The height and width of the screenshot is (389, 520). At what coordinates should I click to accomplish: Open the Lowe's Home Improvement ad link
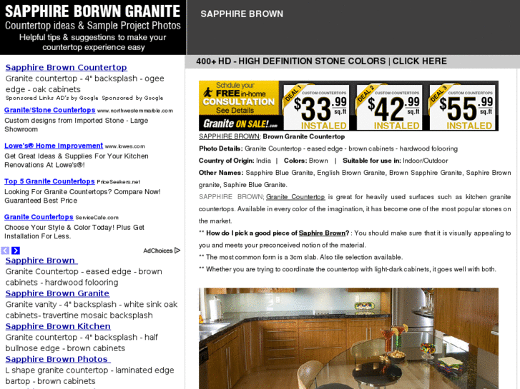[54, 146]
